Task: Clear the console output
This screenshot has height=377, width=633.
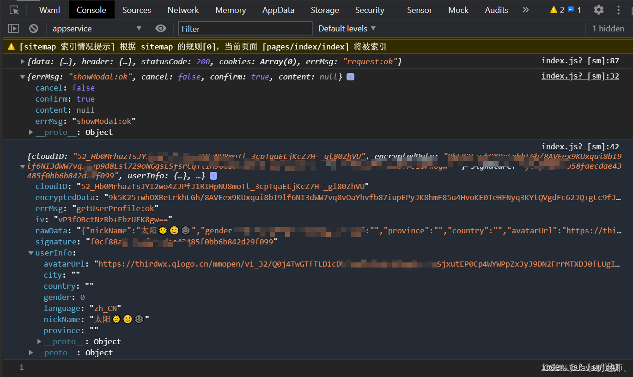Action: [33, 28]
